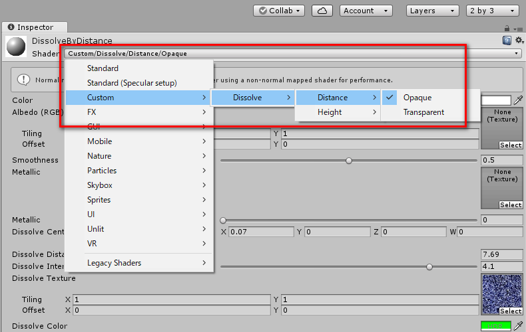Expand the Mobile shader submenu

coord(139,141)
